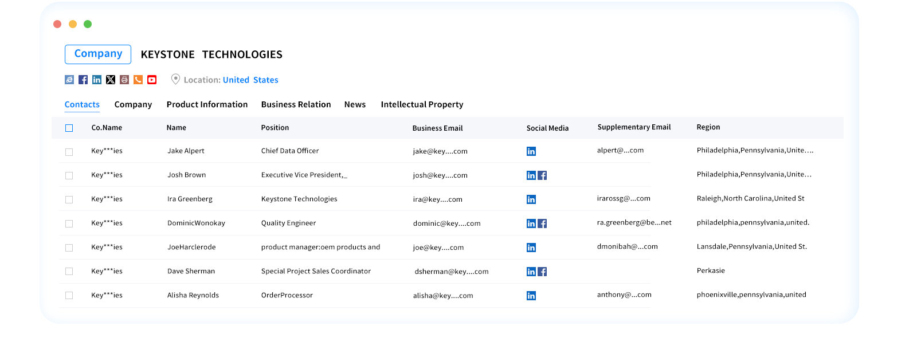Viewport: 917px width, 357px height.
Task: Click the email jake@key....com
Action: (x=440, y=152)
